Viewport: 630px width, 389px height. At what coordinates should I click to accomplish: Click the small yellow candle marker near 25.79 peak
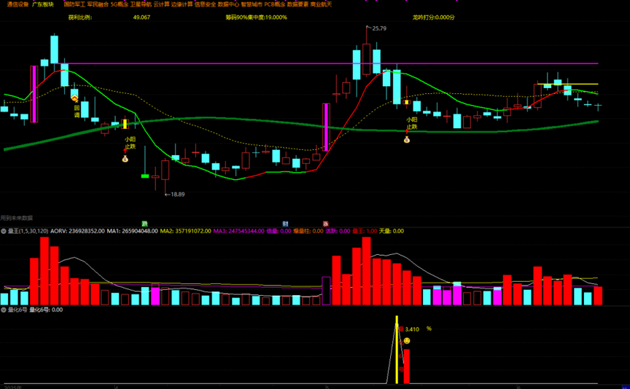[407, 103]
